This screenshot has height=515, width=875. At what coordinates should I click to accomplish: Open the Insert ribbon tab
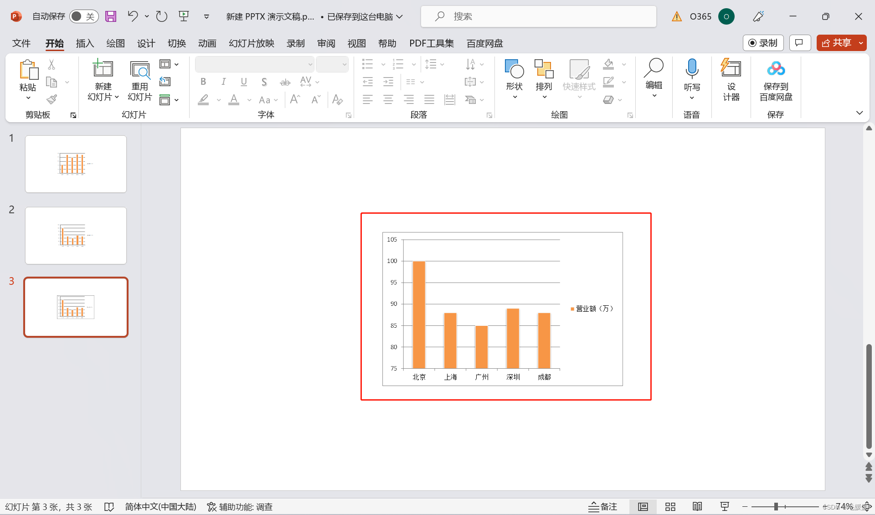pos(85,43)
